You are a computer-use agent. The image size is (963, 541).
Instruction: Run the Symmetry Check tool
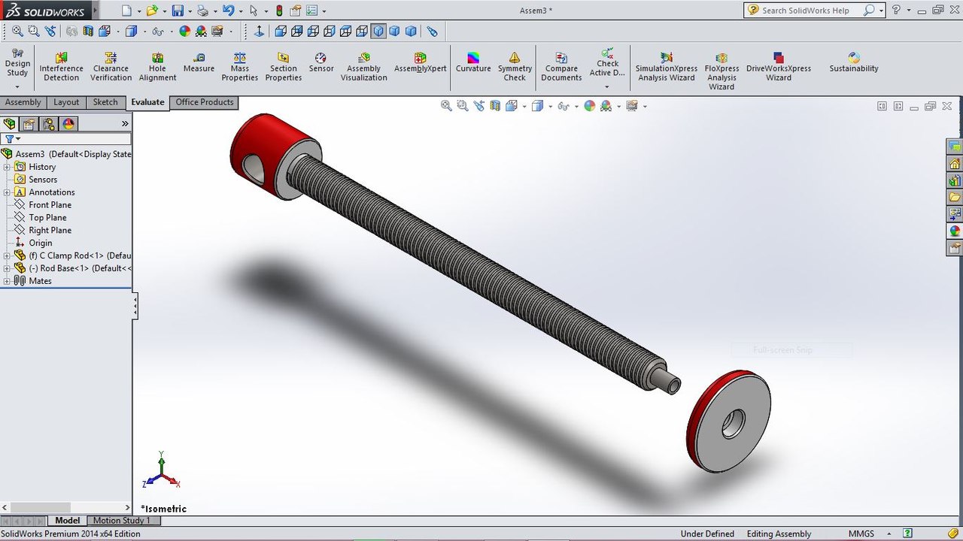point(515,67)
